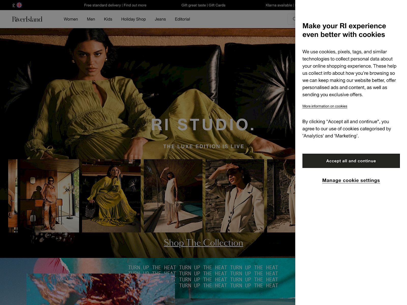This screenshot has width=407, height=305.
Task: Open the Jeans menu
Action: tap(160, 19)
